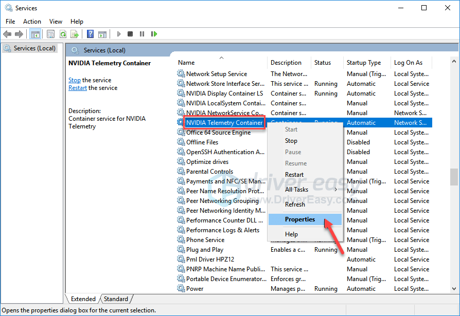Click the Restart the service link
Screen dimensions: 460x316
78,88
